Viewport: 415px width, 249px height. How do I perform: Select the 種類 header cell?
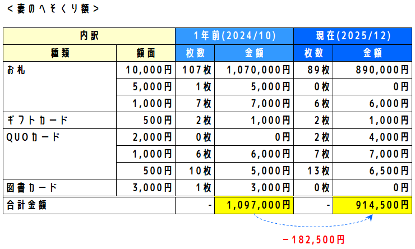point(59,53)
